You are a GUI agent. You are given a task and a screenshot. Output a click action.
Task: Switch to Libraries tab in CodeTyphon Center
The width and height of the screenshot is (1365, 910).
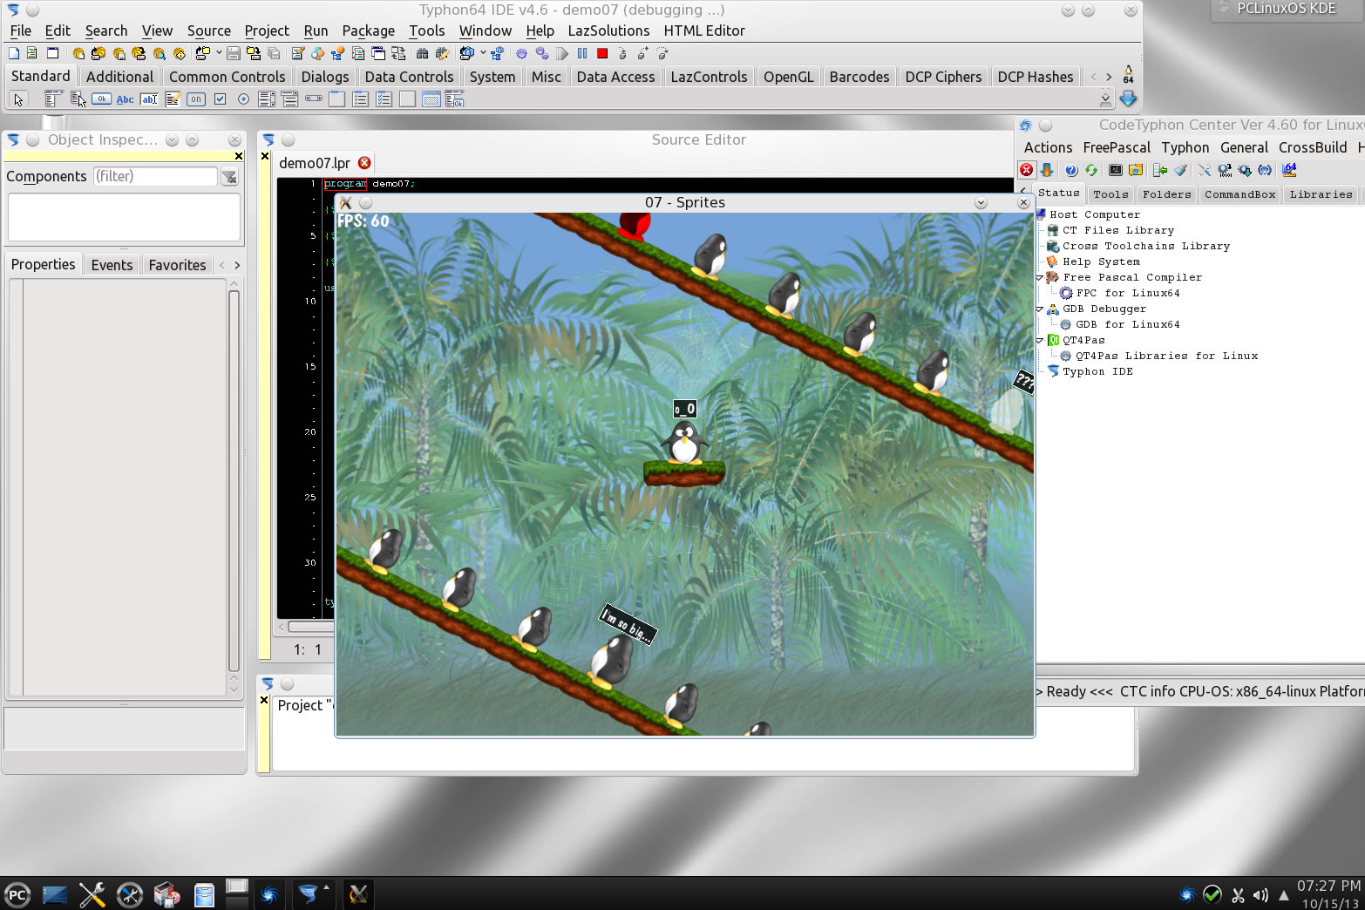(x=1321, y=194)
